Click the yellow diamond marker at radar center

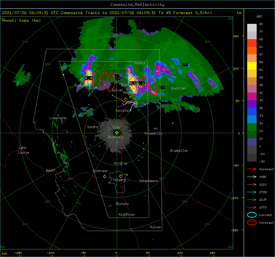(x=117, y=133)
